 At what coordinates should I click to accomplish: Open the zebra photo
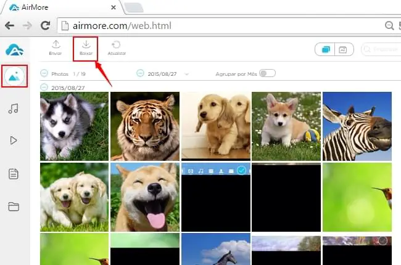coord(357,126)
